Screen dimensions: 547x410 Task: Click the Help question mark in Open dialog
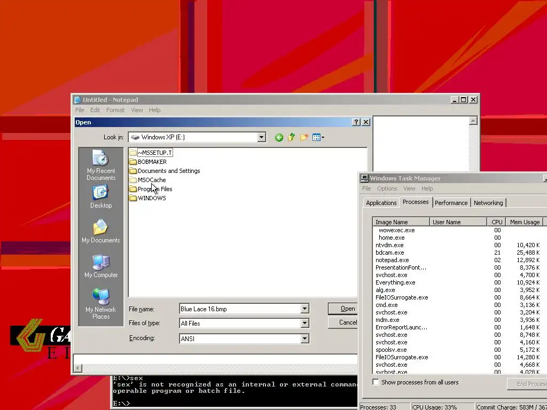click(x=356, y=122)
